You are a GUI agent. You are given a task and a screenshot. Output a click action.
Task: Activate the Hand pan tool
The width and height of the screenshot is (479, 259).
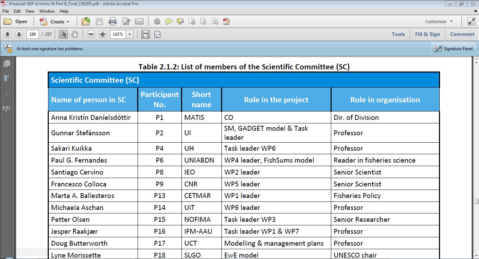coord(74,34)
